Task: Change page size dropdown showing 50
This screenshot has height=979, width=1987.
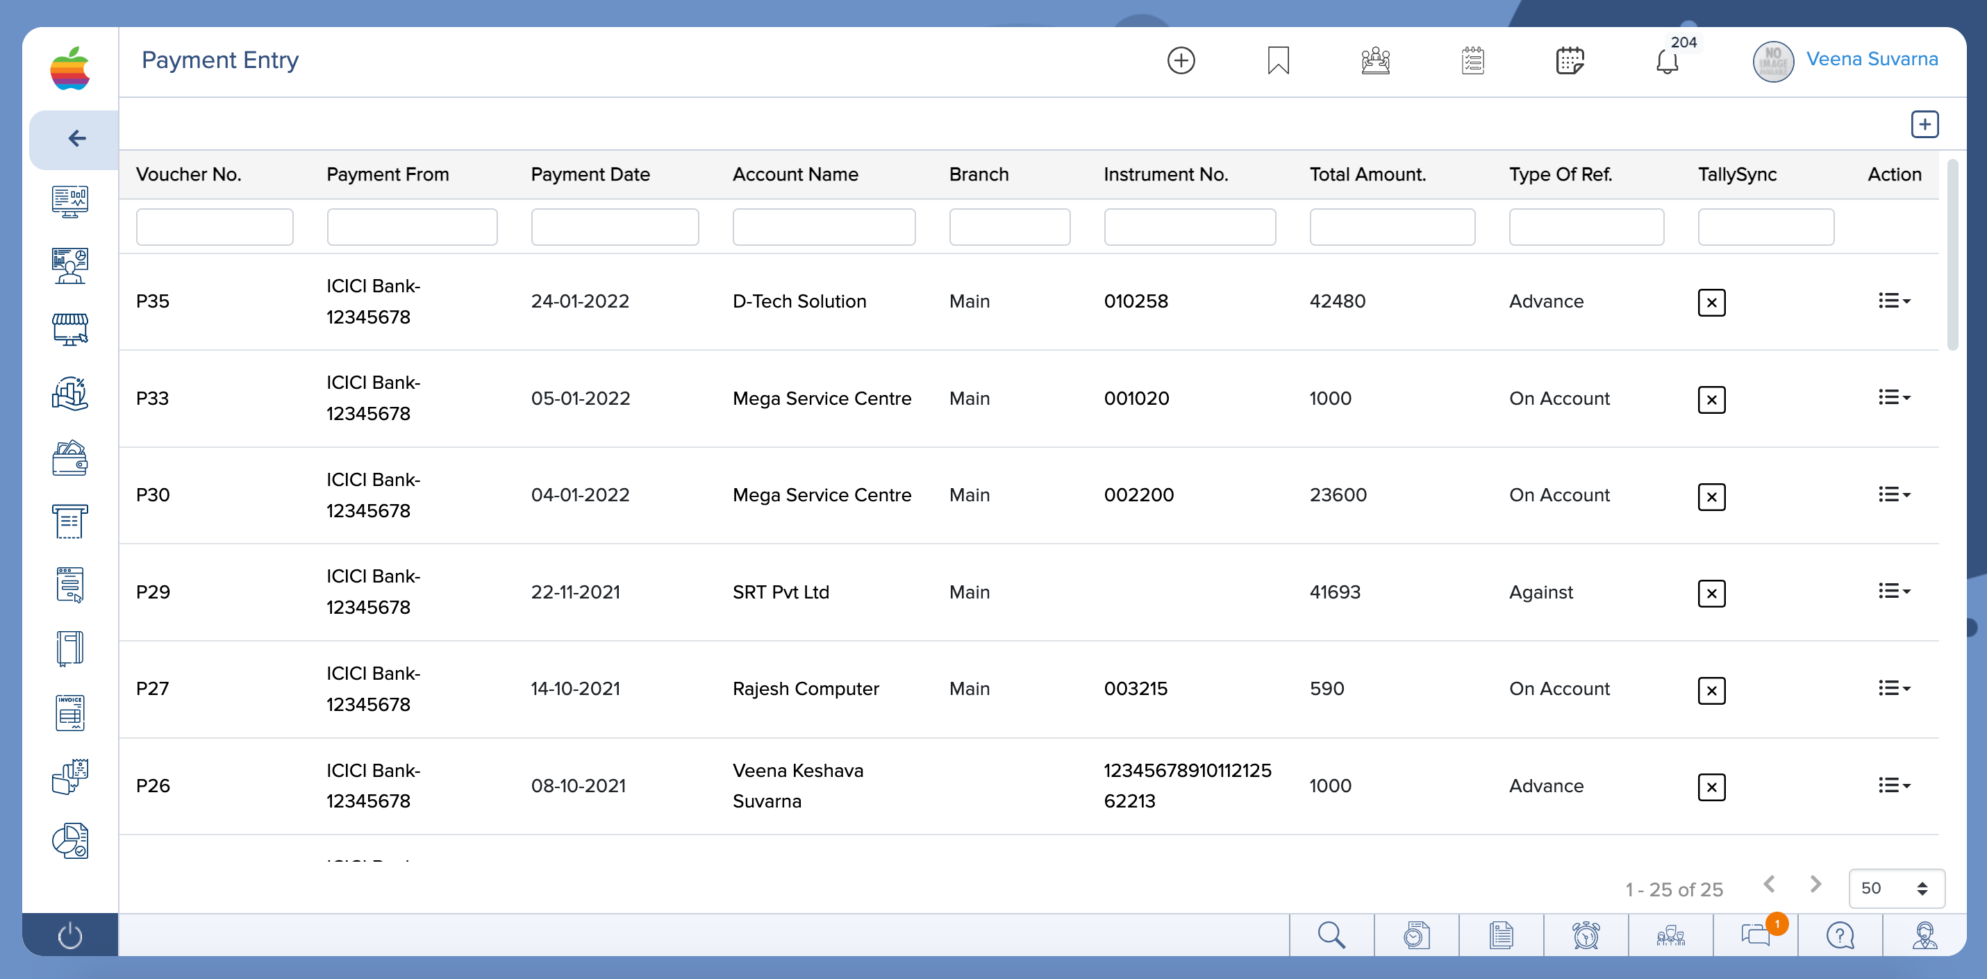Action: pyautogui.click(x=1896, y=888)
